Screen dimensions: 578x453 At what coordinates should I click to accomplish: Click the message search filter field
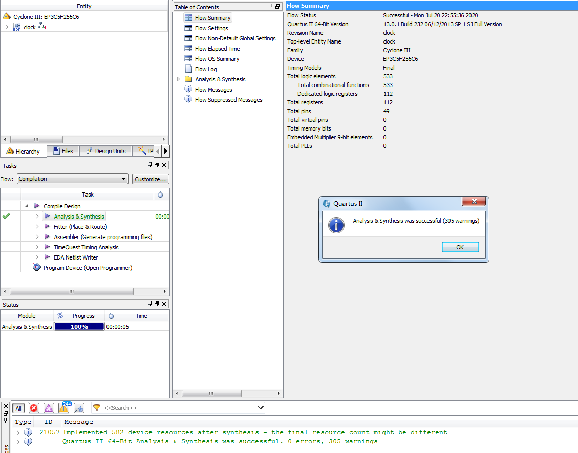coord(178,407)
